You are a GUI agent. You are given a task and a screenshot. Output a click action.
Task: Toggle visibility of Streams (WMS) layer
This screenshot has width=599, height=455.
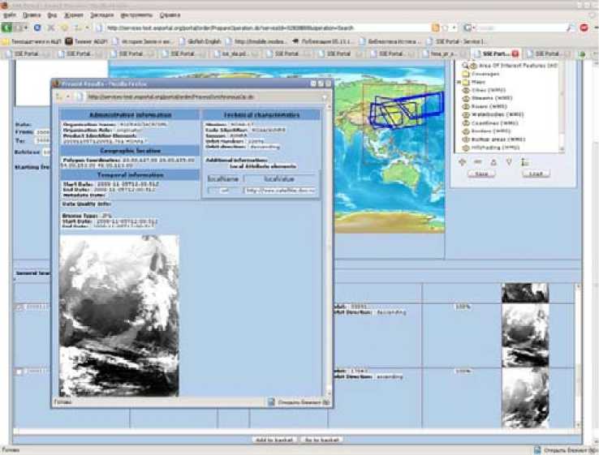(466, 98)
